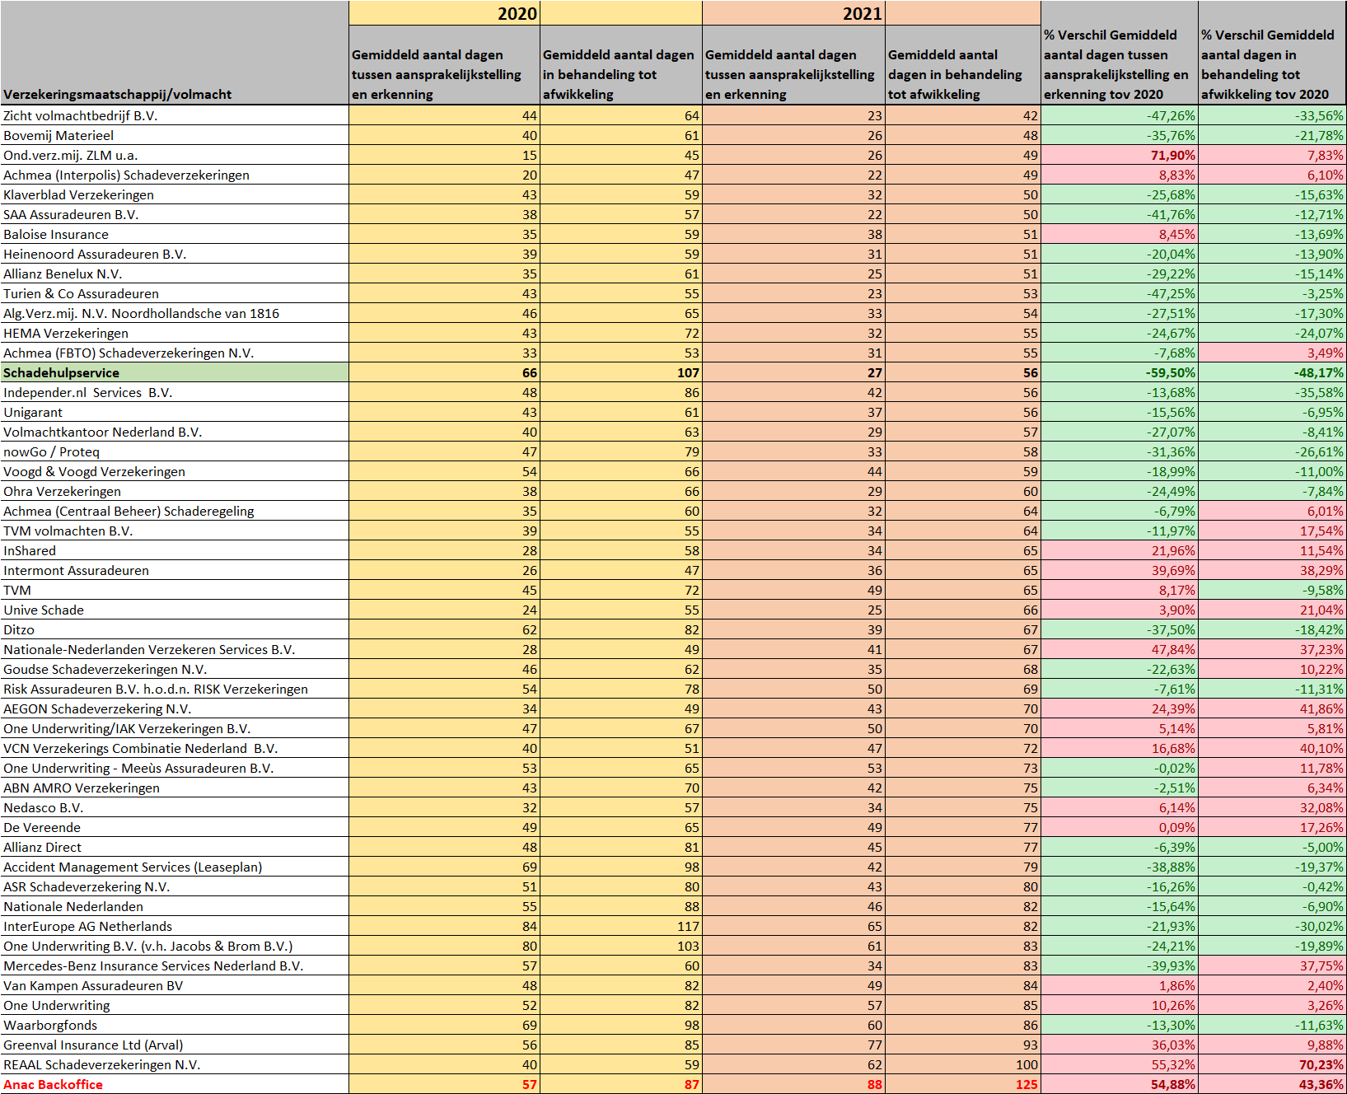Select the 2020 year header cell

pos(444,13)
